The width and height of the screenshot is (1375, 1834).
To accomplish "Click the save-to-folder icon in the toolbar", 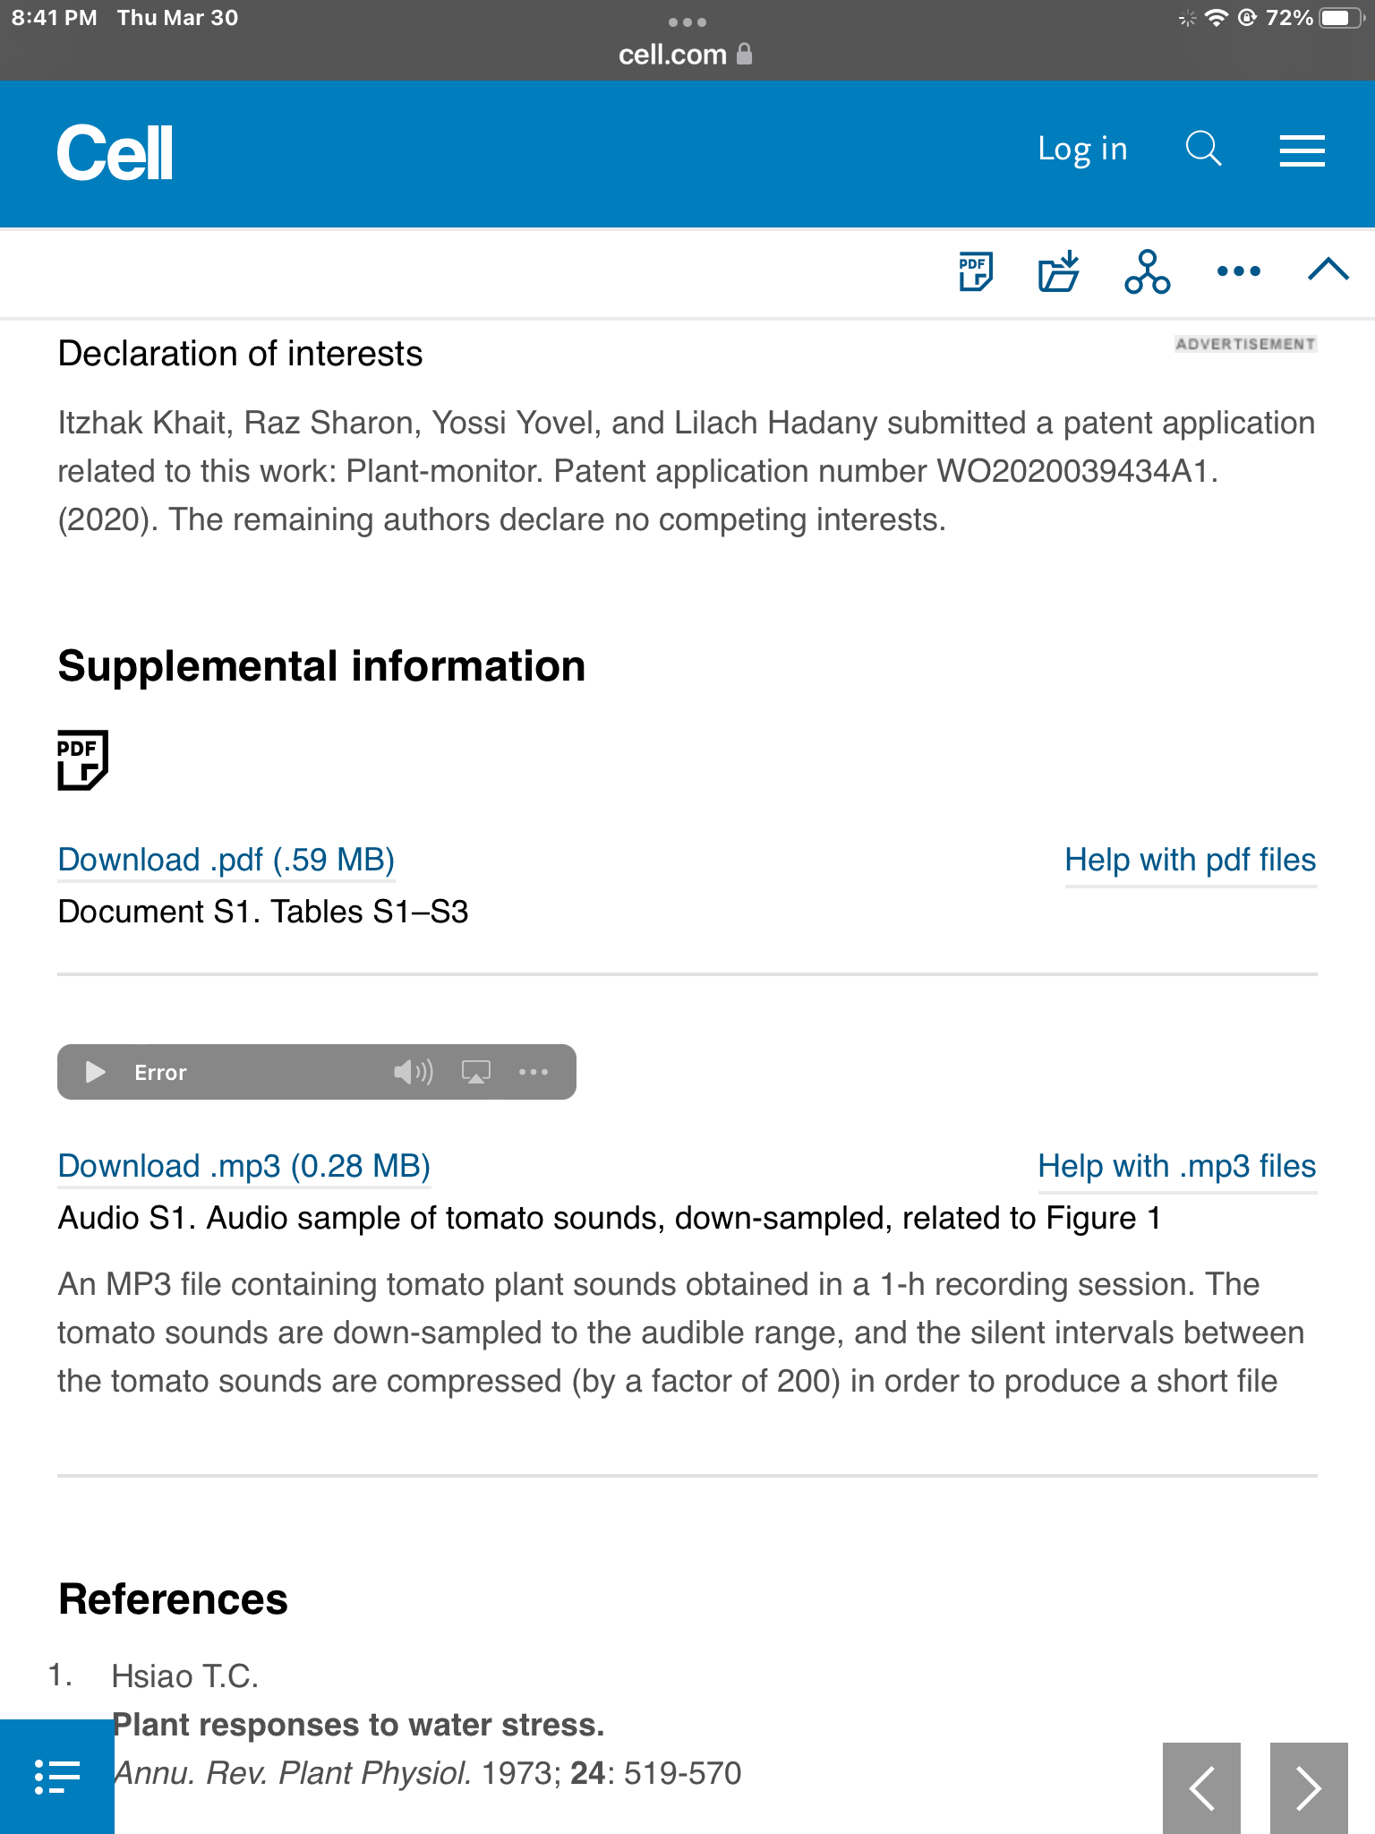I will click(1059, 270).
